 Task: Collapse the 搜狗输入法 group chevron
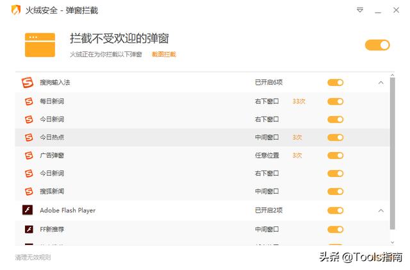[x=381, y=83]
